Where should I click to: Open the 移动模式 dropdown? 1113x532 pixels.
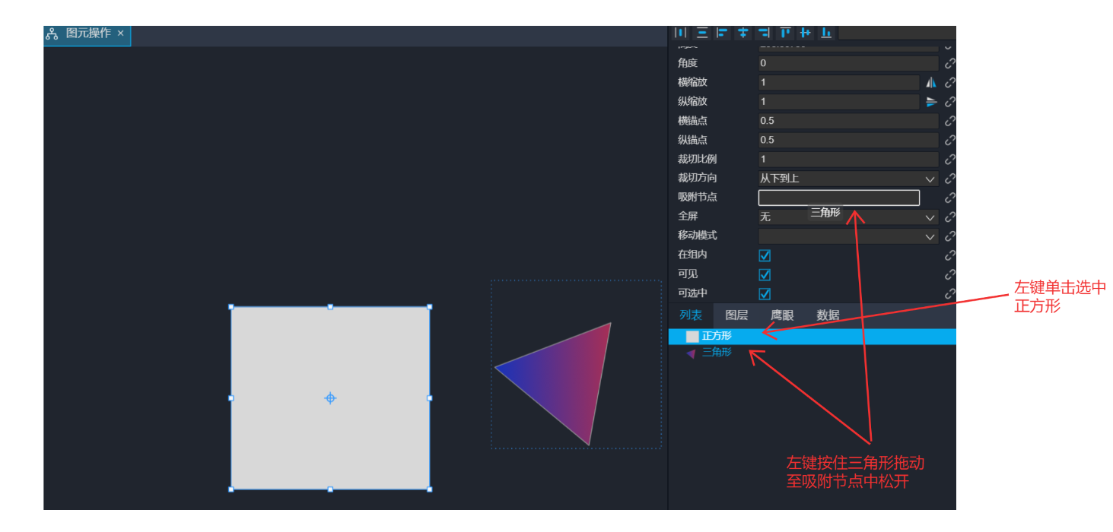847,236
